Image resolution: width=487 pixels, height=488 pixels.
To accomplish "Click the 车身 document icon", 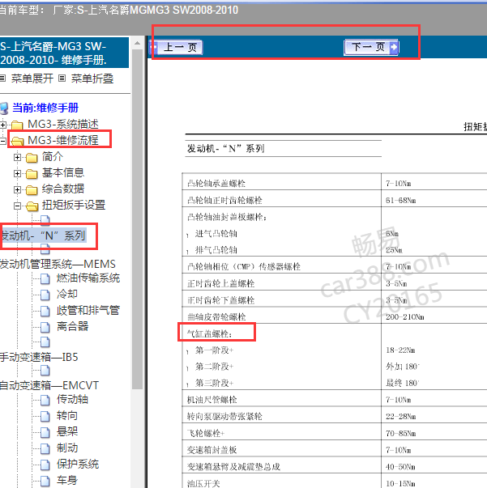I will click(45, 482).
